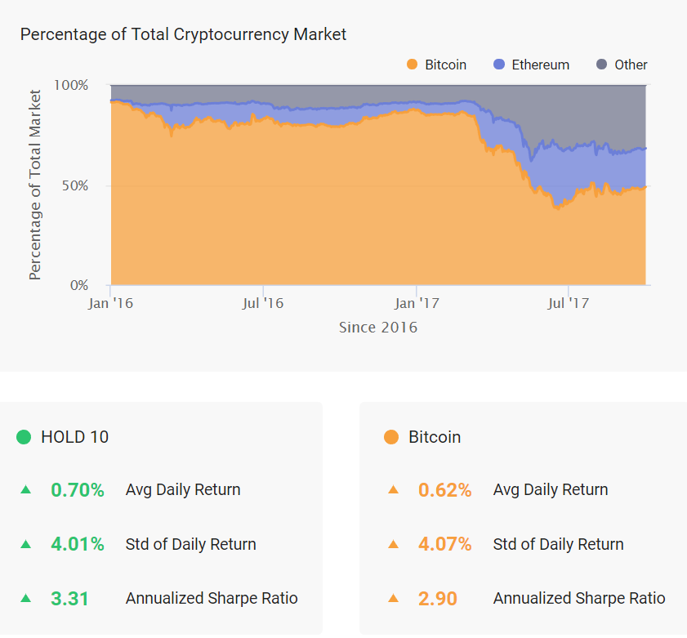Click the Jul '17 axis tick label

(569, 303)
